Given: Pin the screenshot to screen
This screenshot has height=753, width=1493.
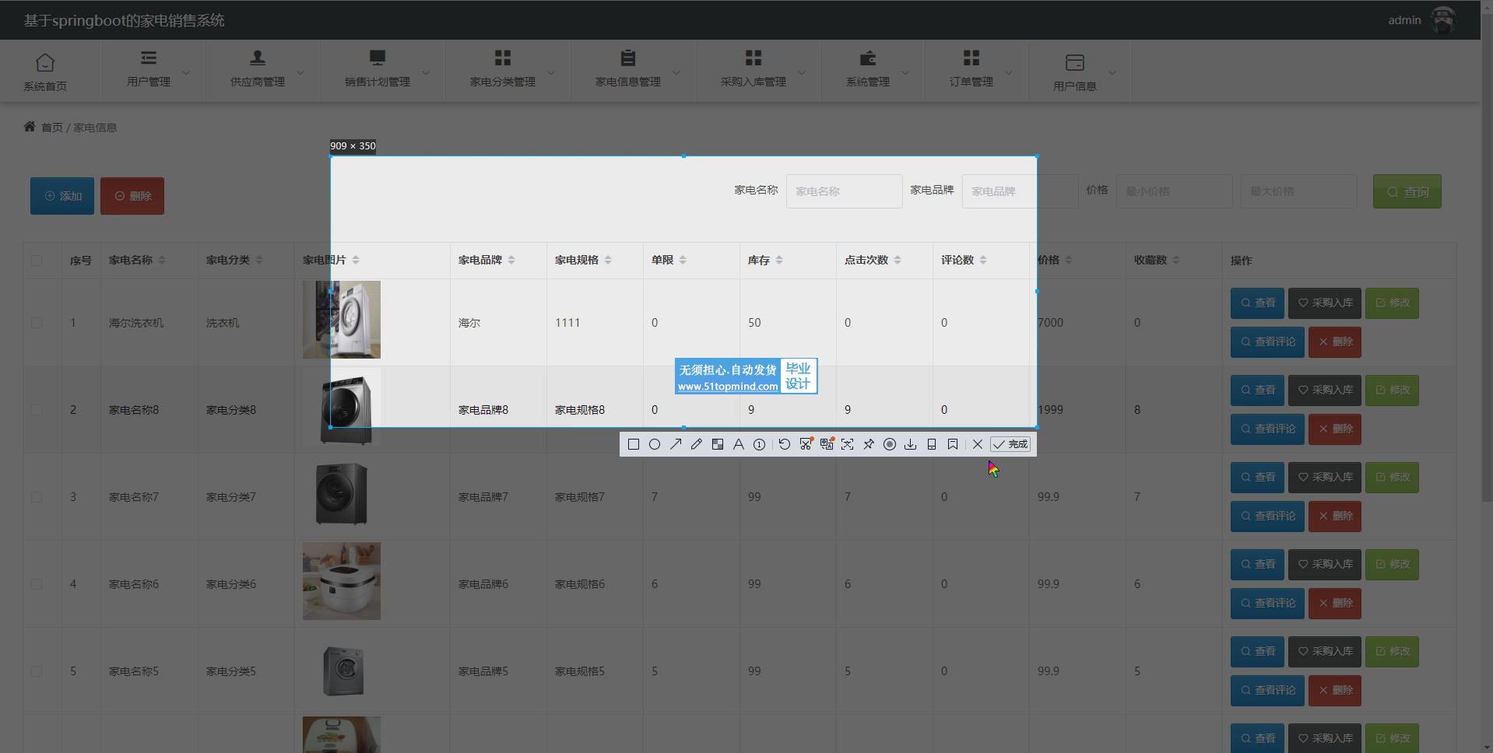Looking at the screenshot, I should click(x=869, y=444).
